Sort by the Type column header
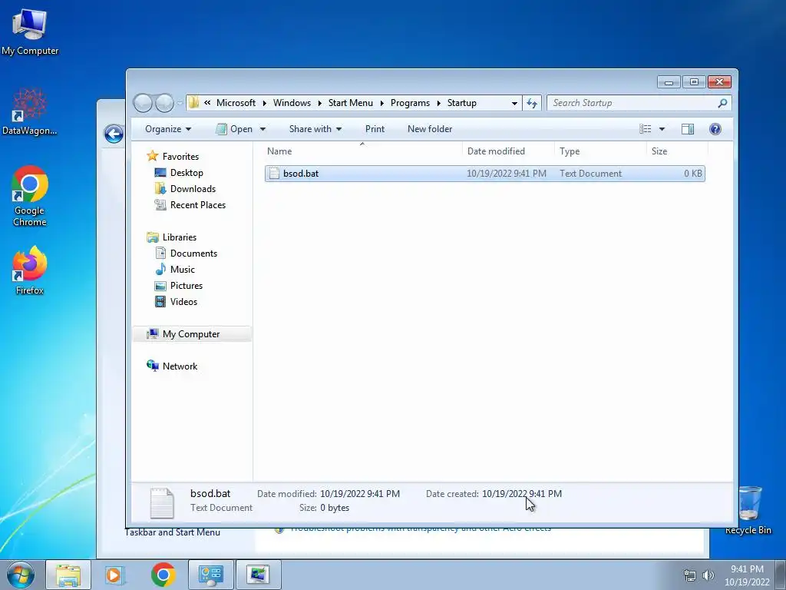The image size is (786, 590). coord(600,151)
